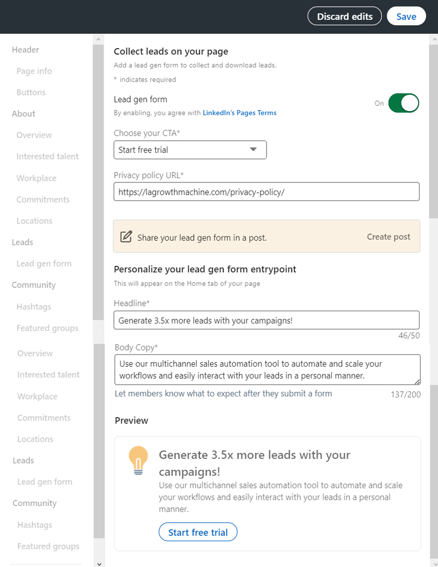
Task: Click the scrollbar down arrow in the sidebar
Action: click(x=98, y=563)
